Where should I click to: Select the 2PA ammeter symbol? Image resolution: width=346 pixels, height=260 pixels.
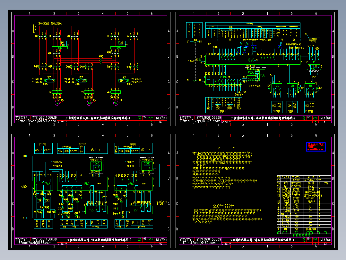tap(81, 79)
